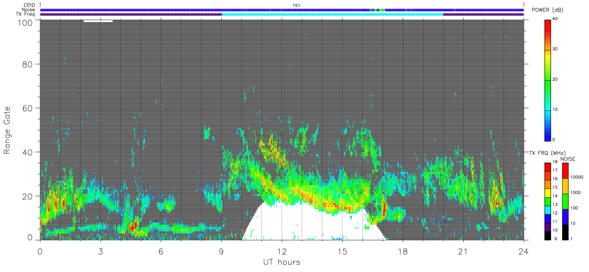The height and width of the screenshot is (272, 589).
Task: Click the 3 tick on UT hours axis
Action: pyautogui.click(x=100, y=252)
